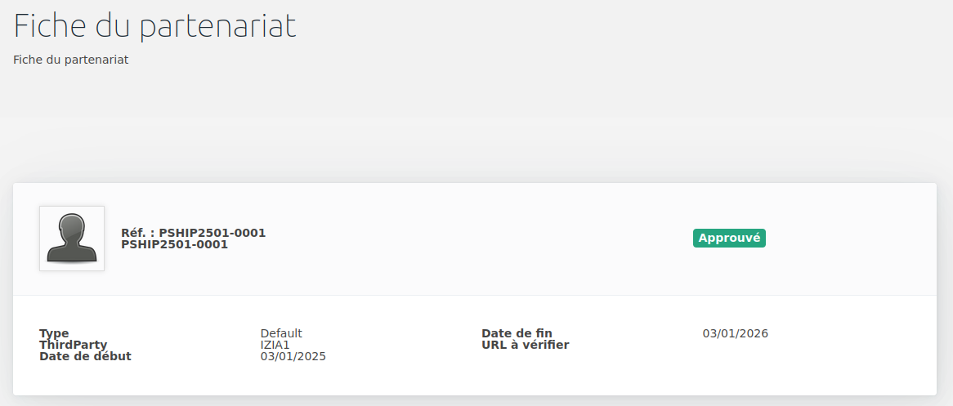Viewport: 953px width, 406px height.
Task: Click the partner avatar placeholder photo
Action: point(72,239)
